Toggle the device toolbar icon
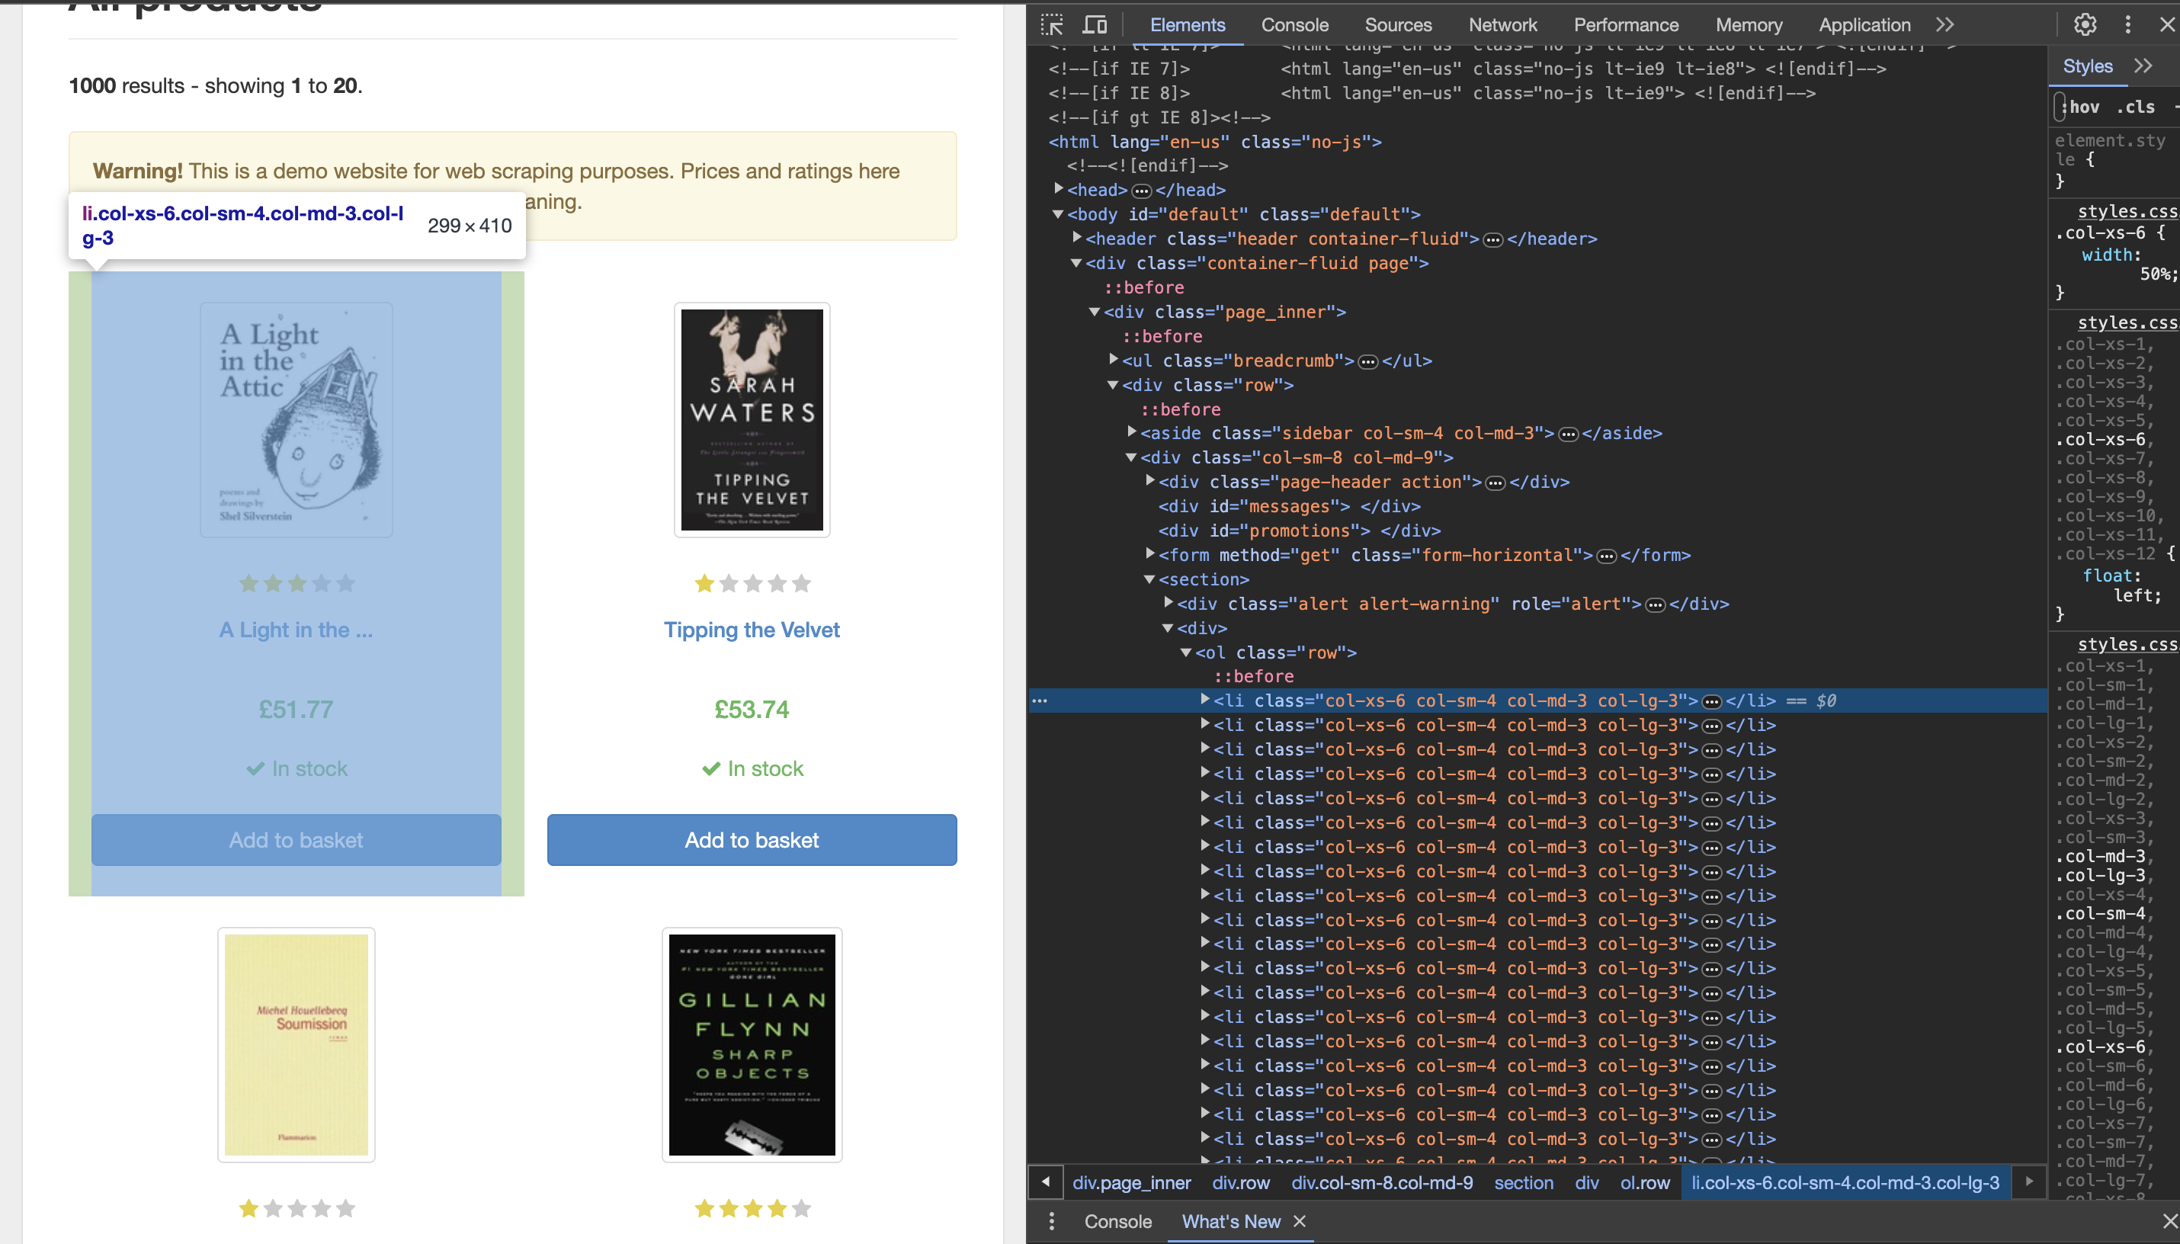The width and height of the screenshot is (2180, 1244). pyautogui.click(x=1095, y=25)
